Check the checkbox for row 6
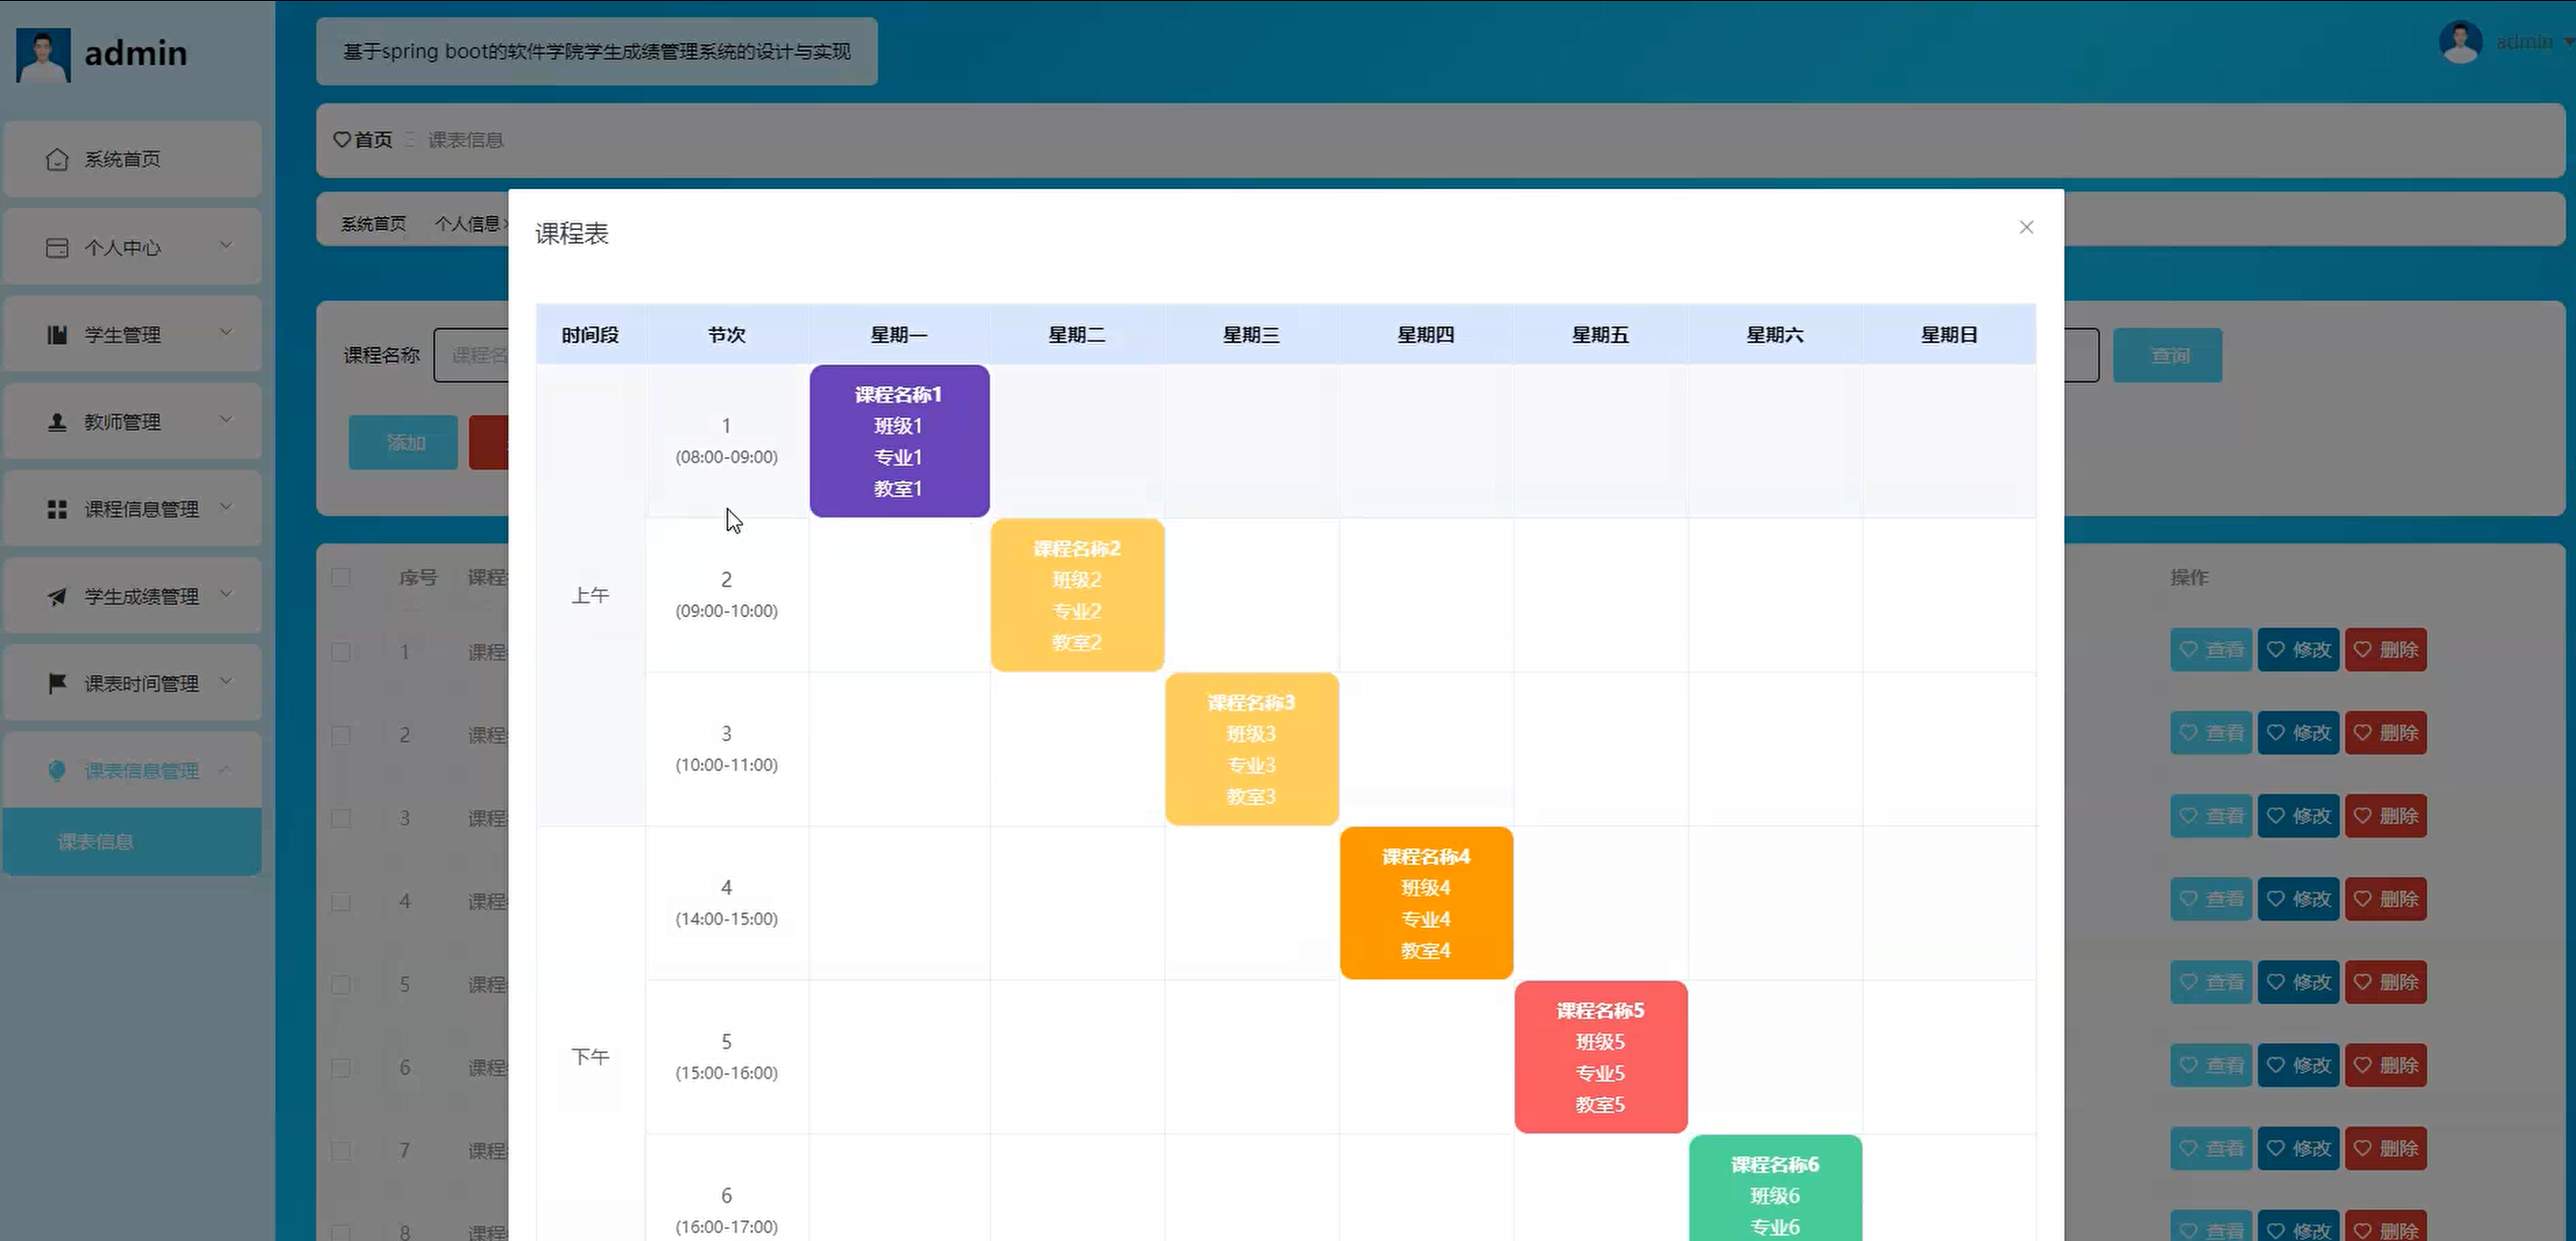The width and height of the screenshot is (2576, 1241). point(341,1067)
